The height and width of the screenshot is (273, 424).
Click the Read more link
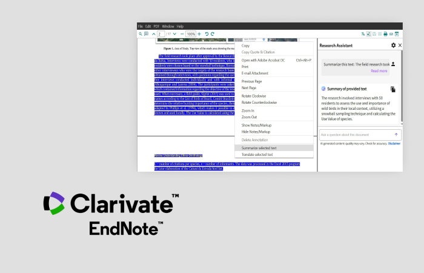(x=379, y=70)
